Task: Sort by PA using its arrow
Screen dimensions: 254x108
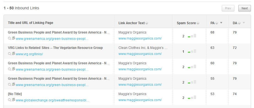Action: point(221,23)
